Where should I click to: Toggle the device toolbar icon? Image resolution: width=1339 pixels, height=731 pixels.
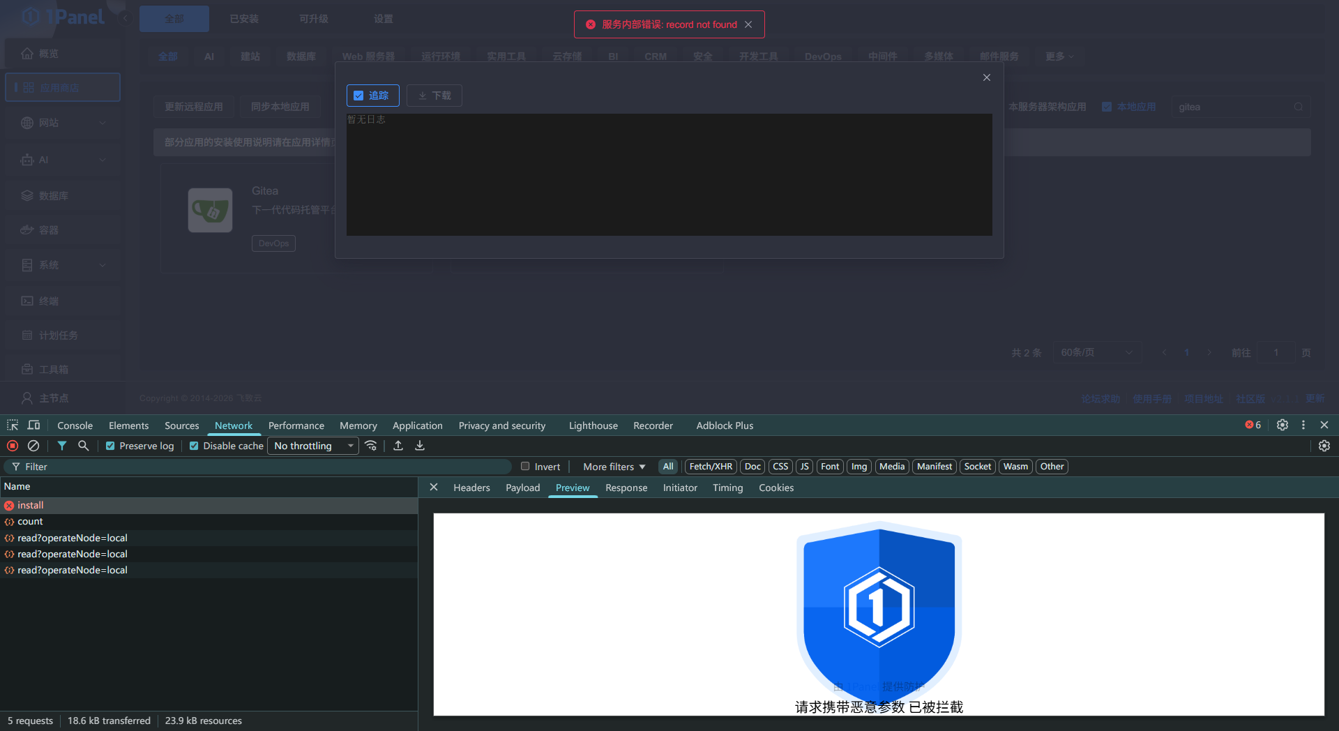tap(33, 425)
